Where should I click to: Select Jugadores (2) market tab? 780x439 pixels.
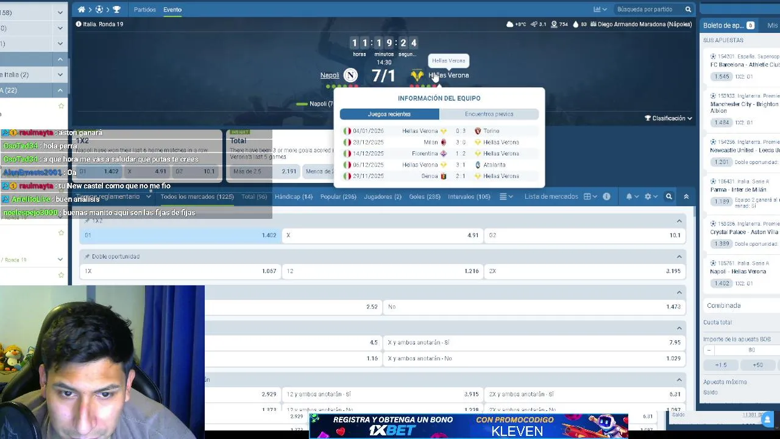coord(383,197)
